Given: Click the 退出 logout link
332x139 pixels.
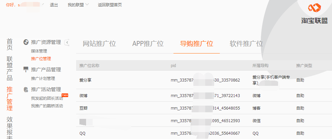Looking at the screenshot, I should point(54,5).
